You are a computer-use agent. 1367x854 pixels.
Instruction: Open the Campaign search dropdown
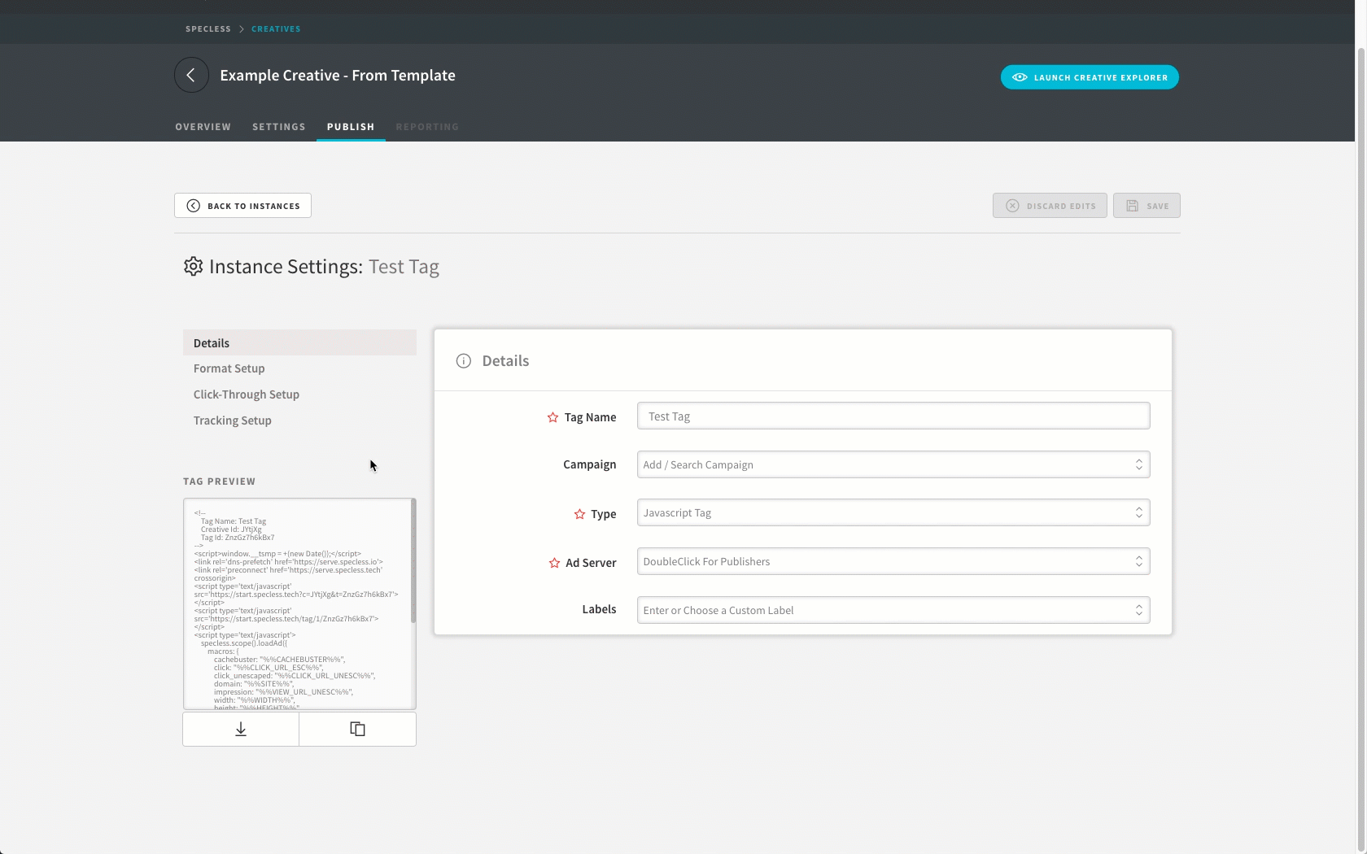tap(893, 464)
